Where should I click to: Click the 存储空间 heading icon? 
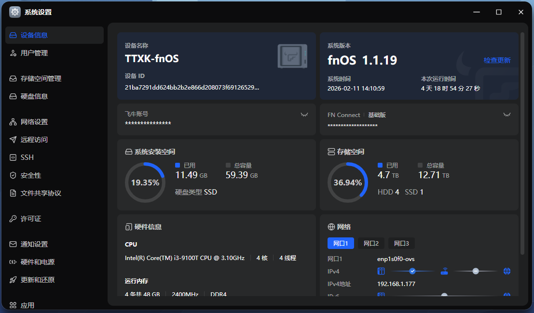pos(331,152)
